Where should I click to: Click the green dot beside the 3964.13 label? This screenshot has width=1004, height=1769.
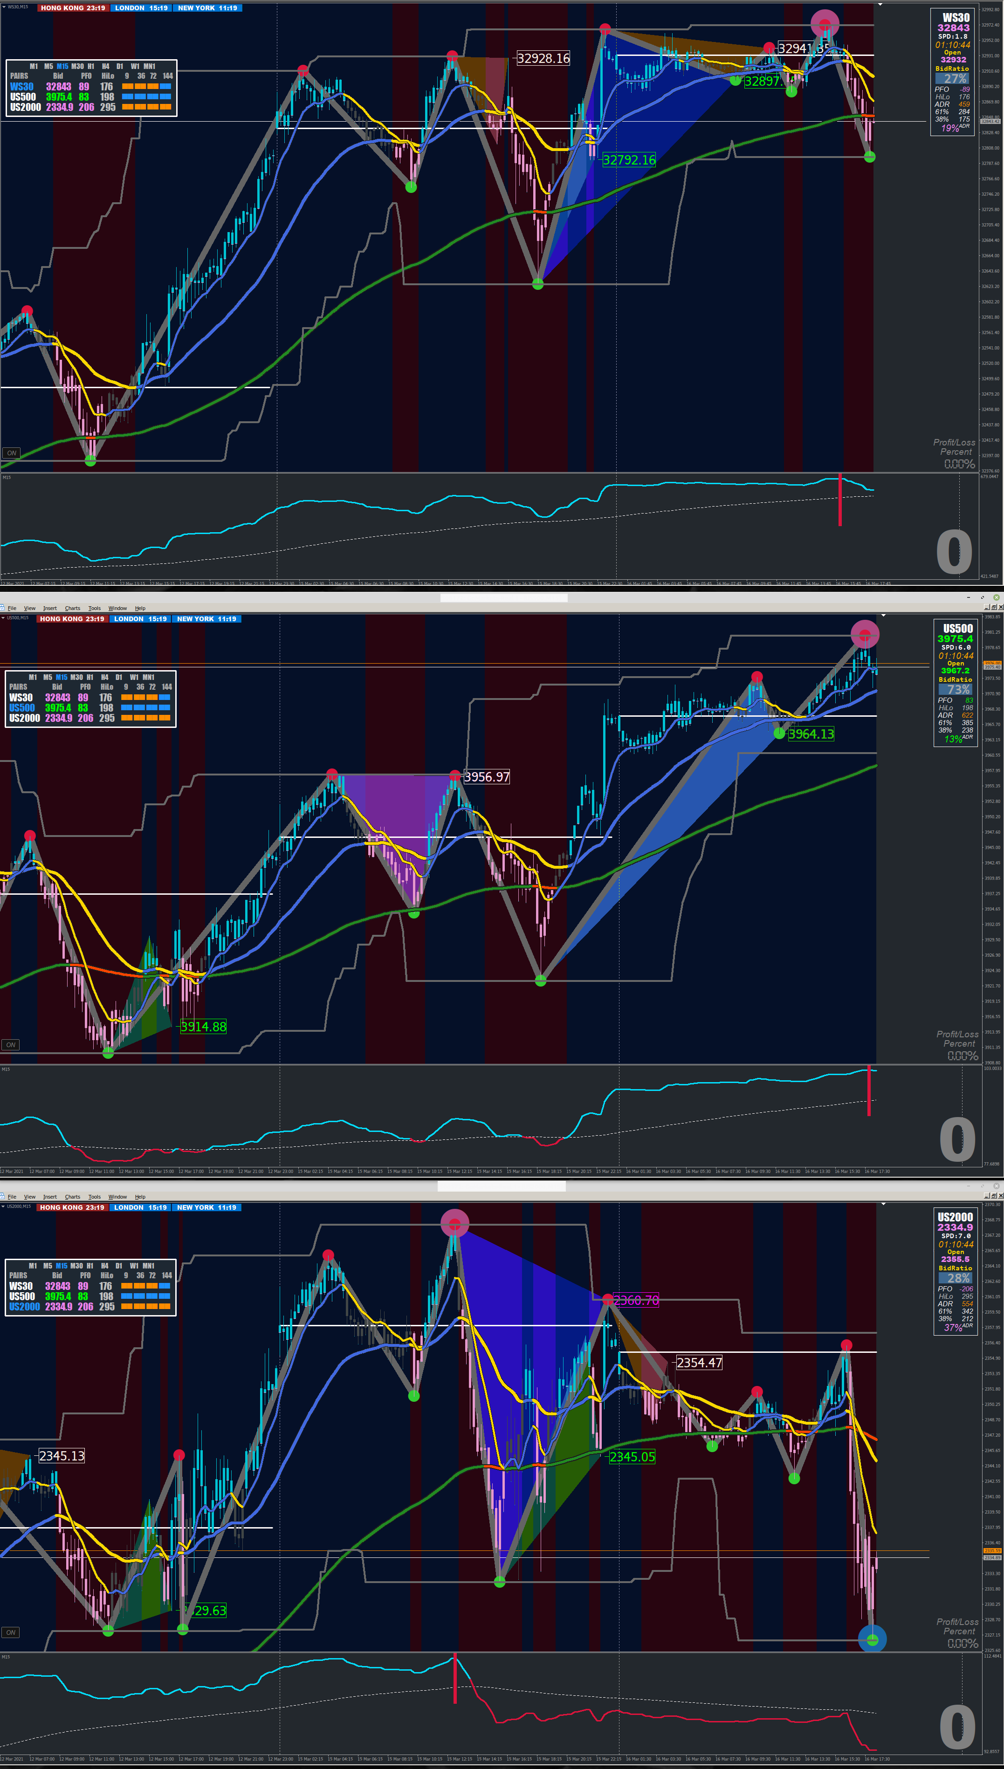pos(779,733)
